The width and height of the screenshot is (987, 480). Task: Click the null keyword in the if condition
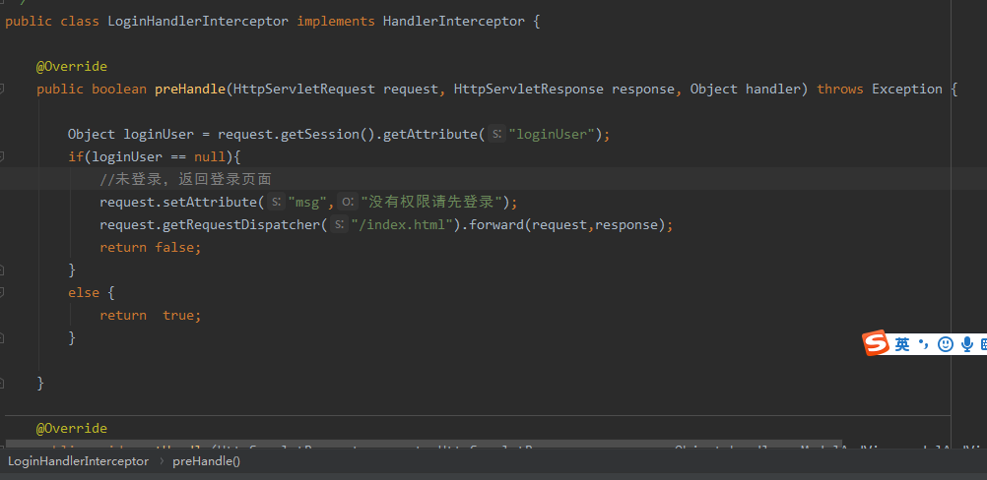point(210,157)
